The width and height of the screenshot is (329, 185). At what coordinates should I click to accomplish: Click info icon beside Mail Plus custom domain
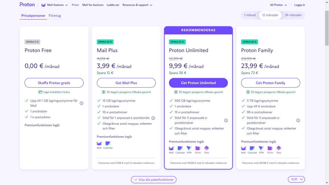coord(153,118)
